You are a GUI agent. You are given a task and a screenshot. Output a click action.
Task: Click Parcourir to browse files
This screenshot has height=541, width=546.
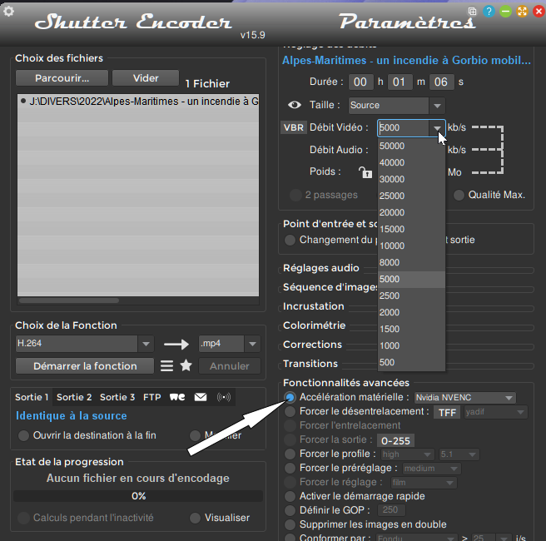click(62, 78)
